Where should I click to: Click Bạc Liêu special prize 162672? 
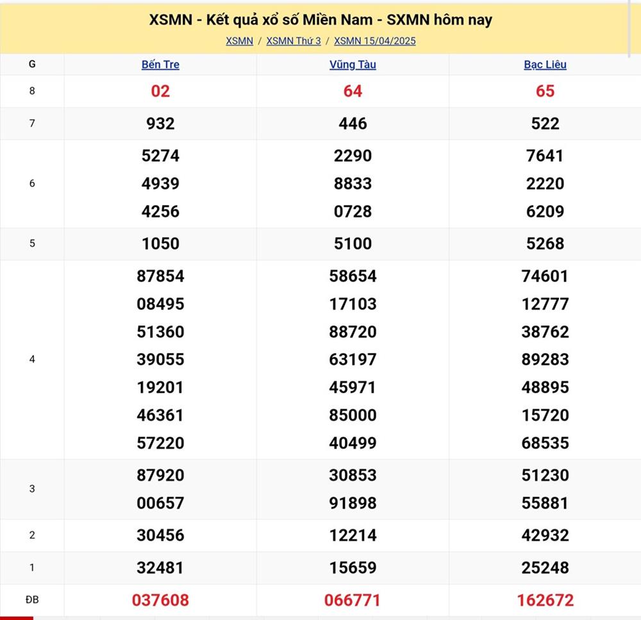pos(545,600)
